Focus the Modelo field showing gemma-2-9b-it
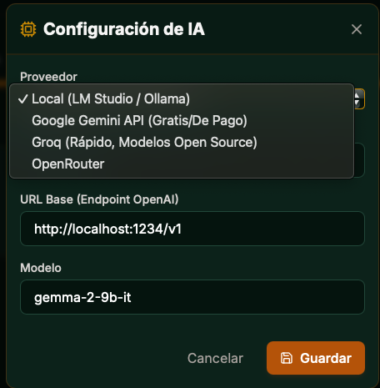Viewport: 380px width, 388px height. click(x=192, y=297)
